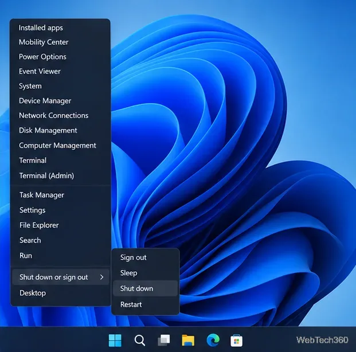Open Computer Management
Viewport: 356px width, 352px height.
point(60,146)
